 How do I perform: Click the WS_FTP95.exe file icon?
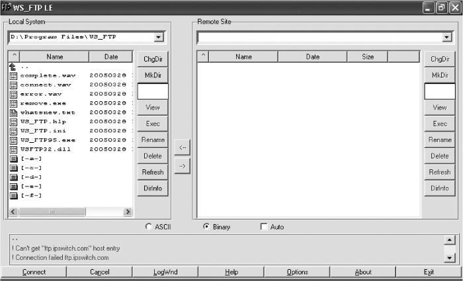click(x=13, y=140)
